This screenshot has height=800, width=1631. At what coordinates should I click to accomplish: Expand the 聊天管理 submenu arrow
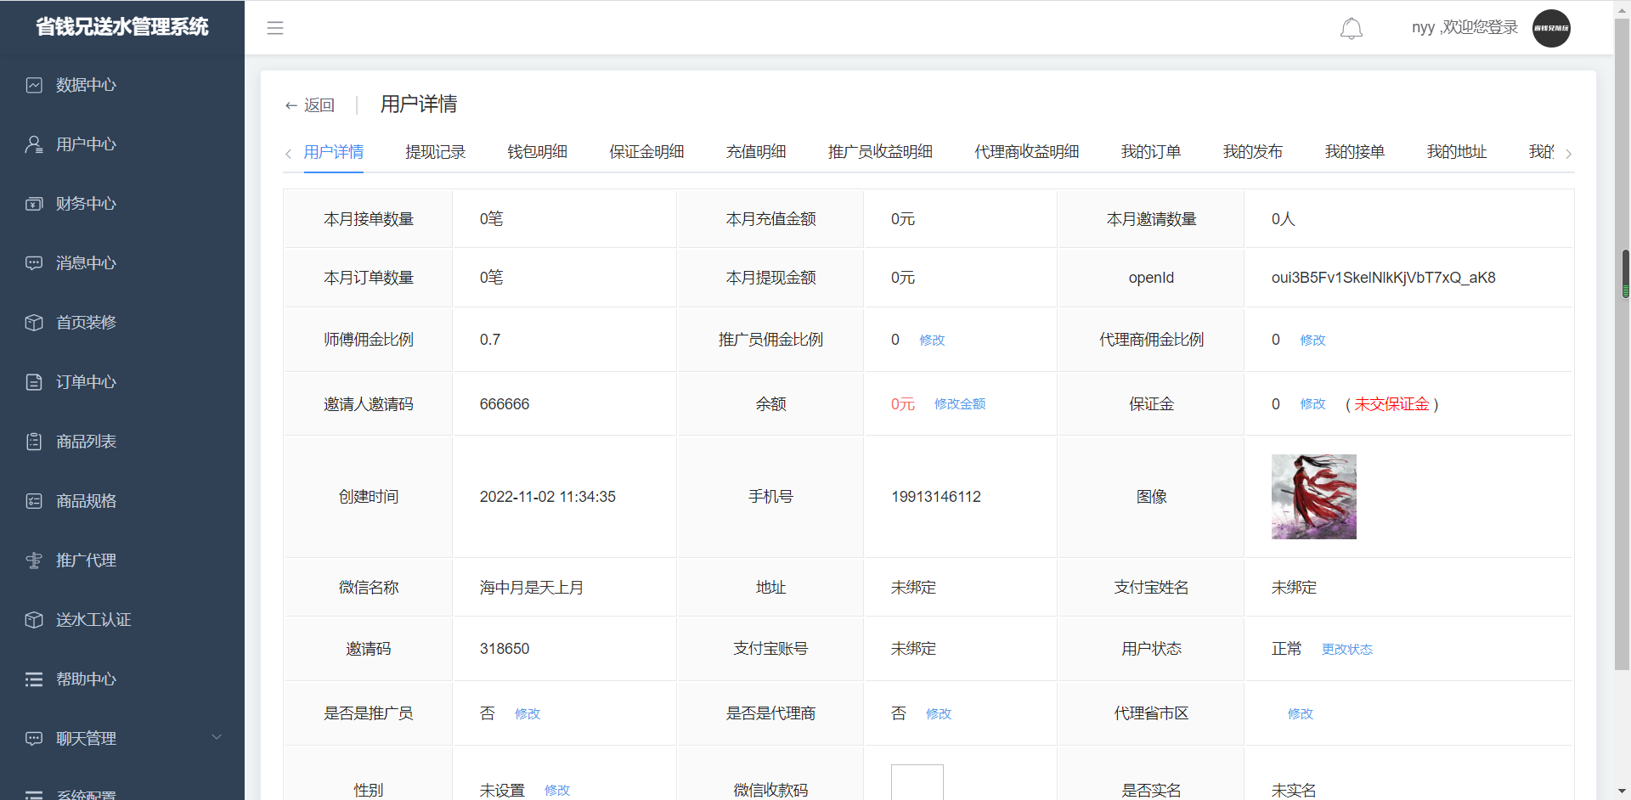click(x=217, y=737)
